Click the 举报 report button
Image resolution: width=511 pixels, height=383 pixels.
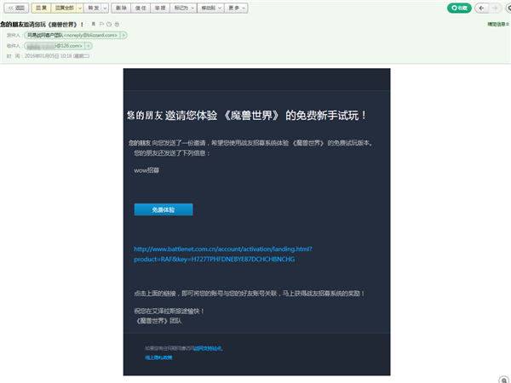coord(160,8)
